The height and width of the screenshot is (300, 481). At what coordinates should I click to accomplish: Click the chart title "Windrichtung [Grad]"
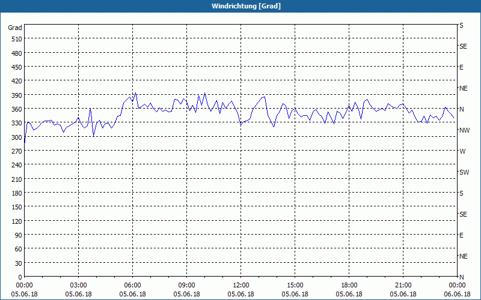point(246,6)
